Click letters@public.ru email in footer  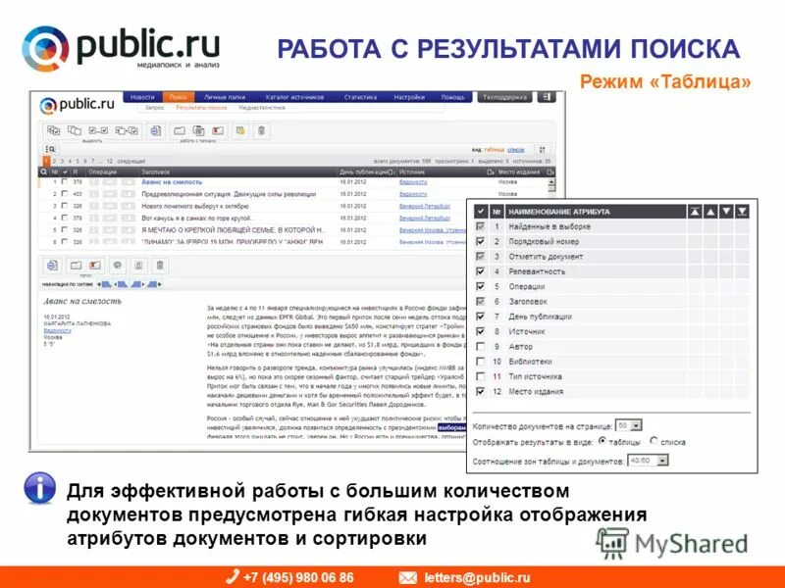click(477, 577)
